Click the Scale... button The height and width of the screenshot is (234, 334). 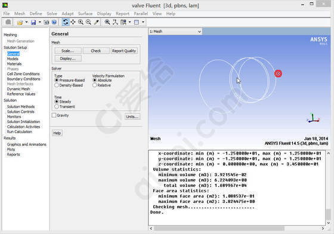click(x=68, y=51)
